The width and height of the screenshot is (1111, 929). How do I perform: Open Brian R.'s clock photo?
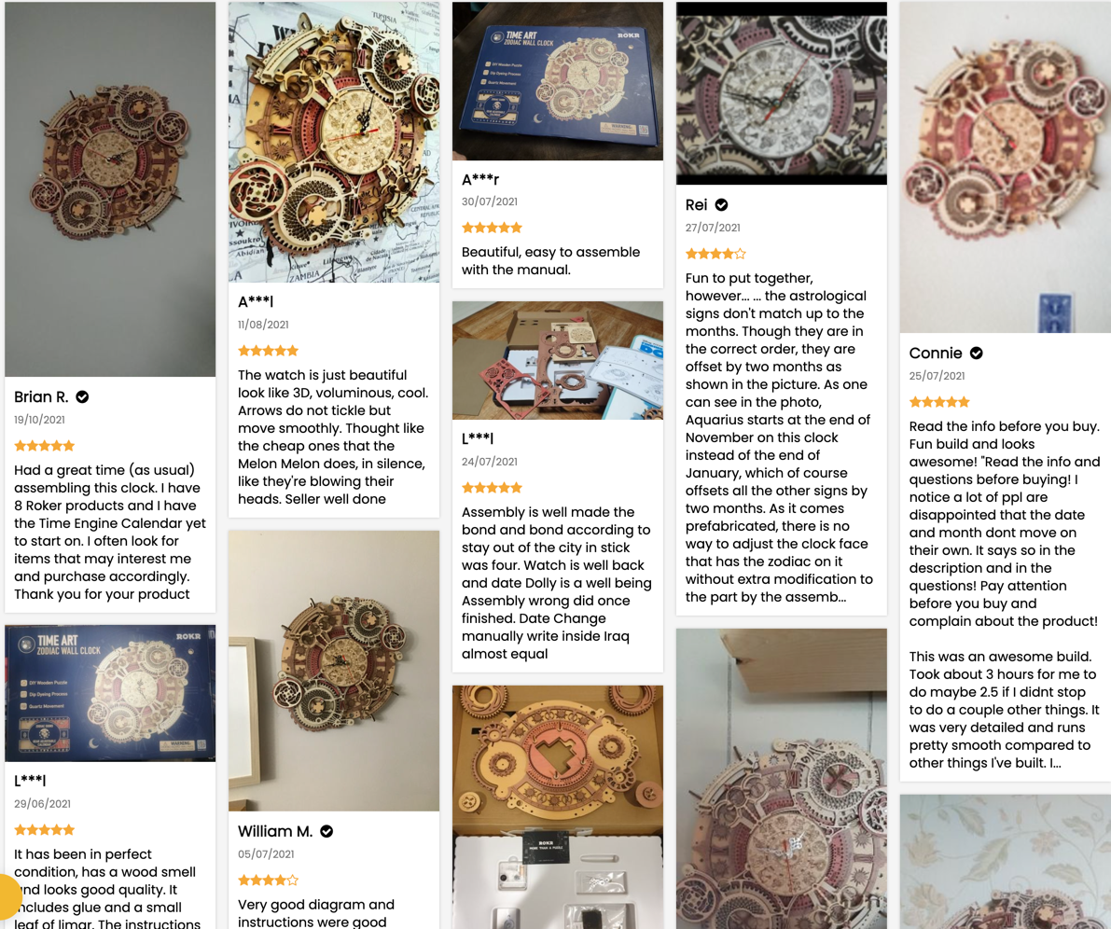tap(110, 189)
